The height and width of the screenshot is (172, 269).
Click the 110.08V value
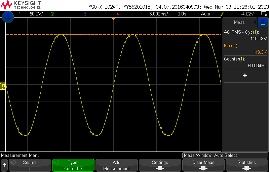pyautogui.click(x=259, y=39)
